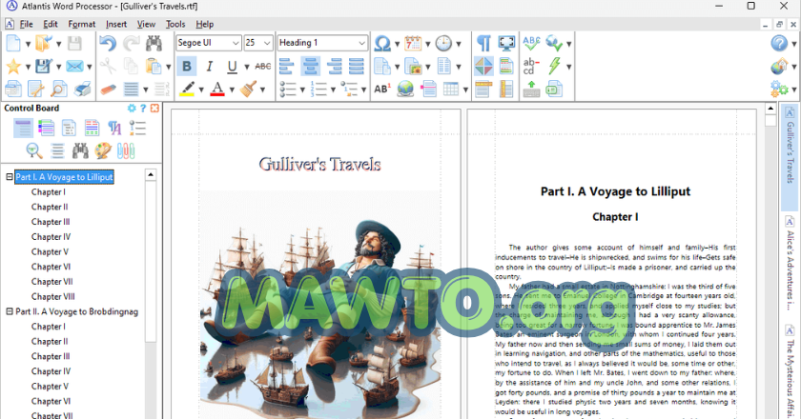Align paragraph to the left

coord(287,67)
